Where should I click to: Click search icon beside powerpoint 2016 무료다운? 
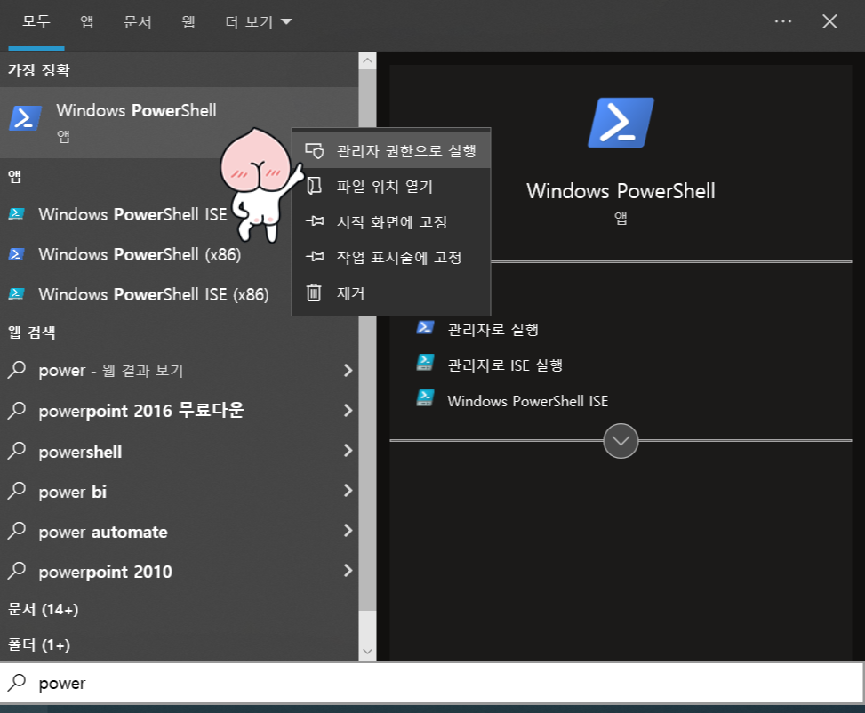tap(17, 411)
